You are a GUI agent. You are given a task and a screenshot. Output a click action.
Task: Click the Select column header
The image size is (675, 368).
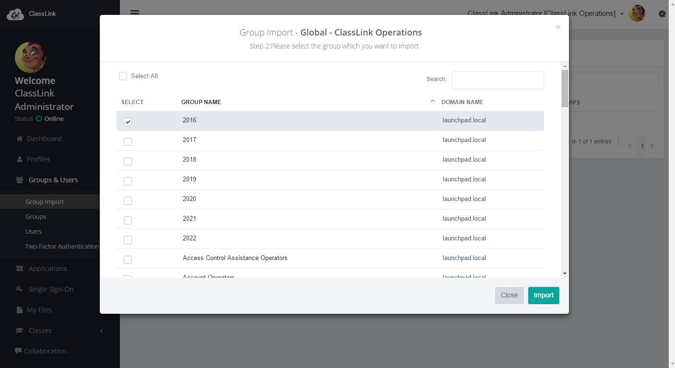coord(132,102)
